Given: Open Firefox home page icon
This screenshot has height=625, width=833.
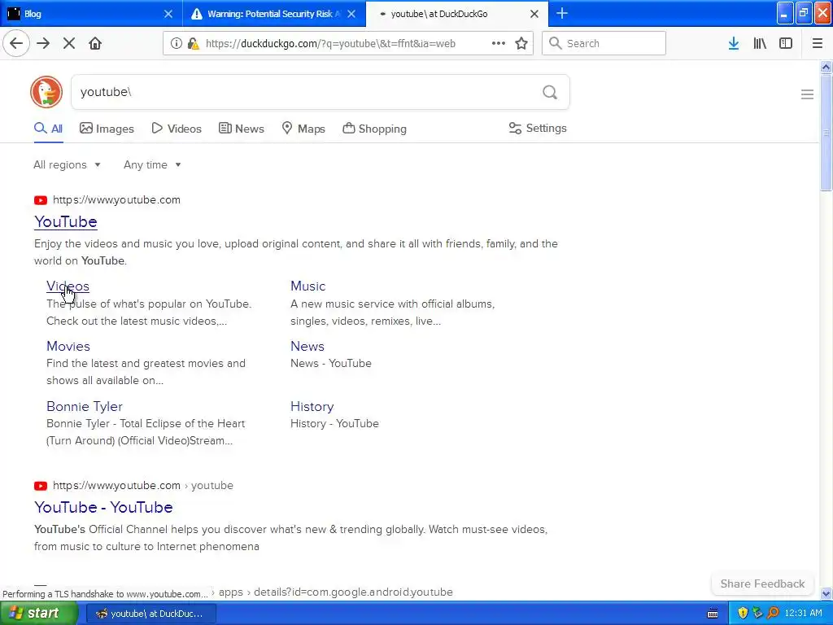Looking at the screenshot, I should pos(95,44).
